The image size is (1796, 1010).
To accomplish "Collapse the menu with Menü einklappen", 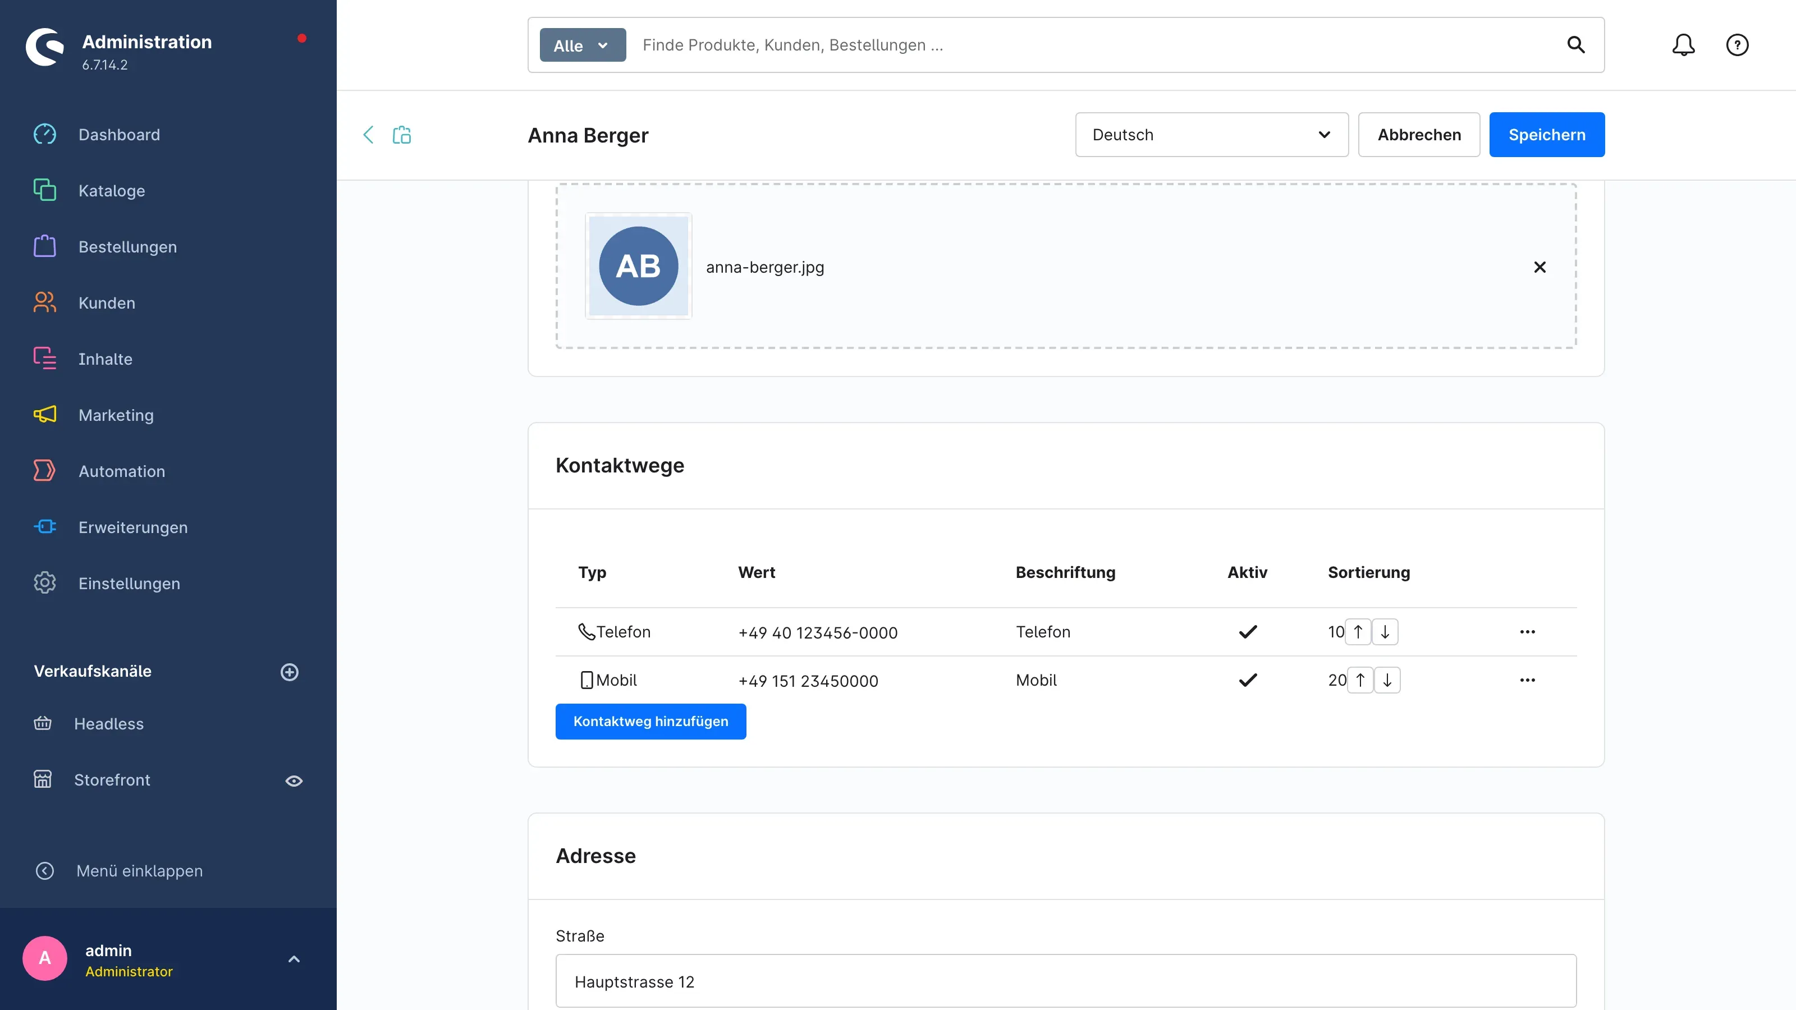I will point(118,871).
